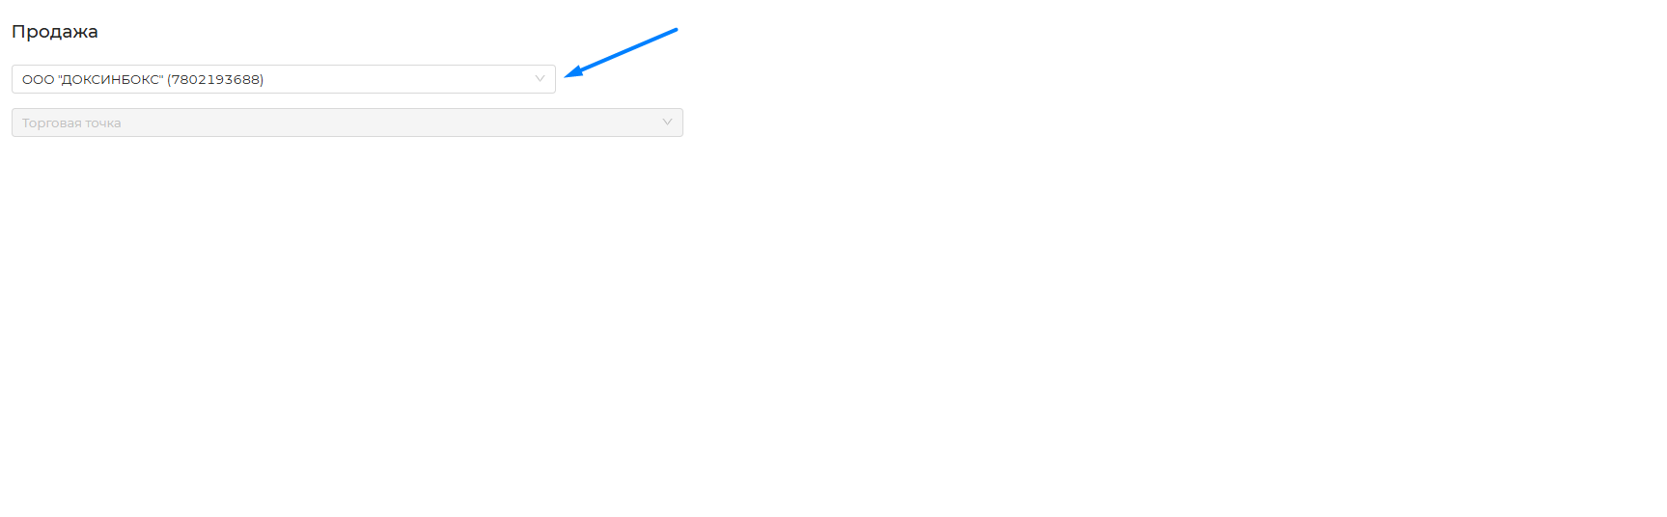Open the ООО "ДОКСИНБОКС" organization dropdown
This screenshot has width=1667, height=517.
click(283, 79)
